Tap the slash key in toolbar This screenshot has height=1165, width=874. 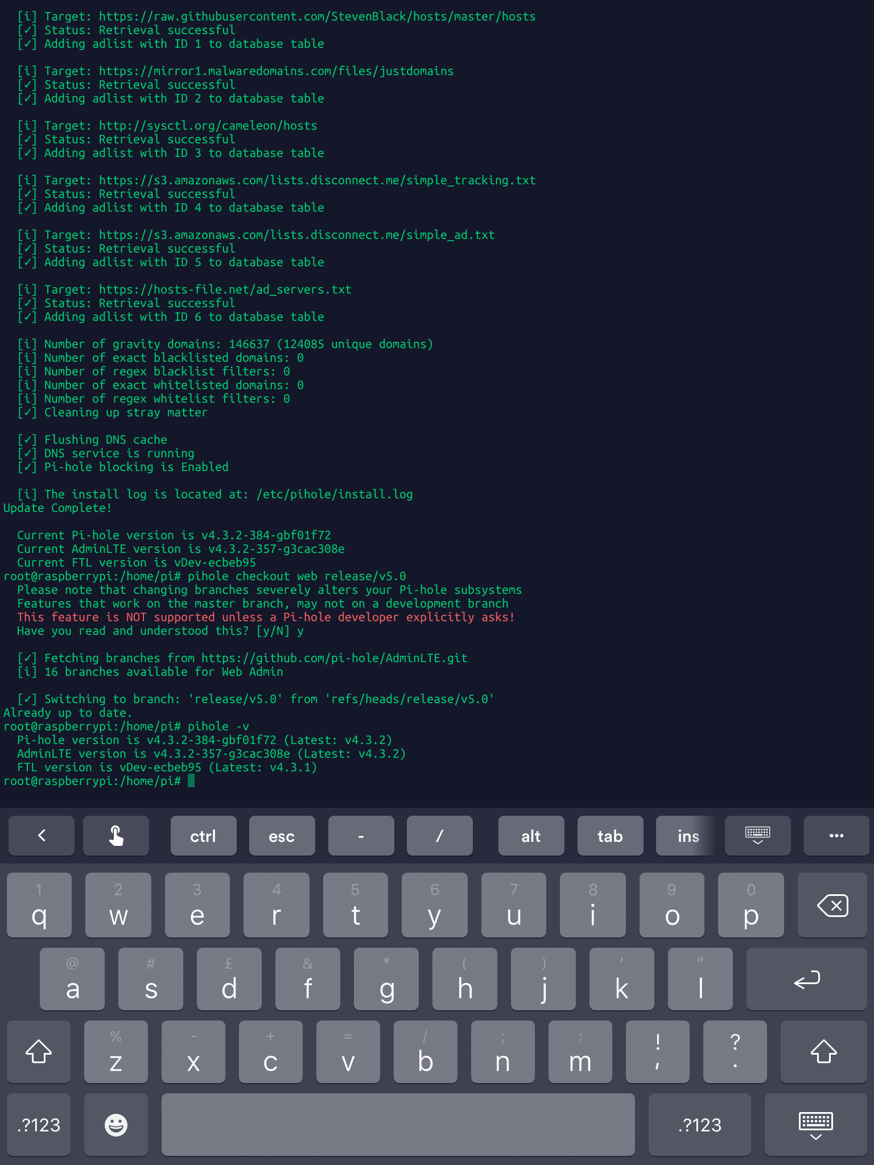(x=439, y=836)
